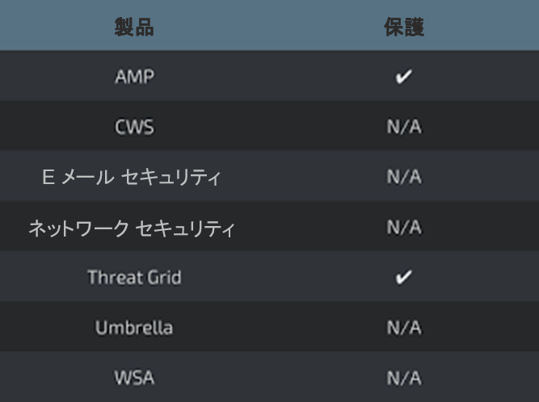Click the Threat Grid protection checkmark
The width and height of the screenshot is (539, 402).
[404, 278]
